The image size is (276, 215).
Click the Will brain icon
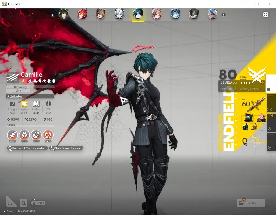(x=48, y=104)
